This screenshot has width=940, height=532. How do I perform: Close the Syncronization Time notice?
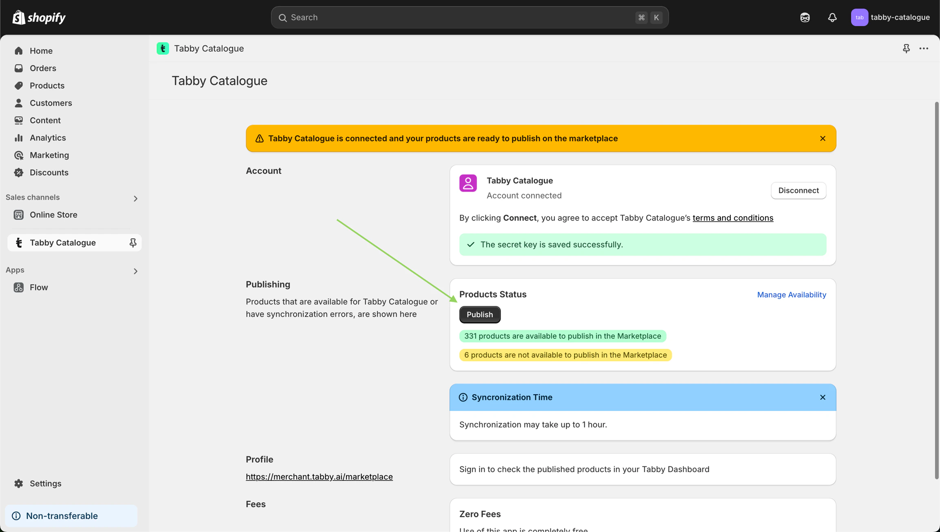822,397
